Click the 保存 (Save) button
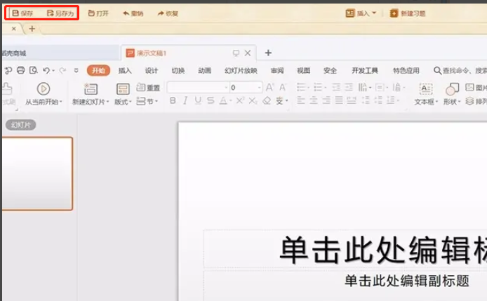 [22, 13]
